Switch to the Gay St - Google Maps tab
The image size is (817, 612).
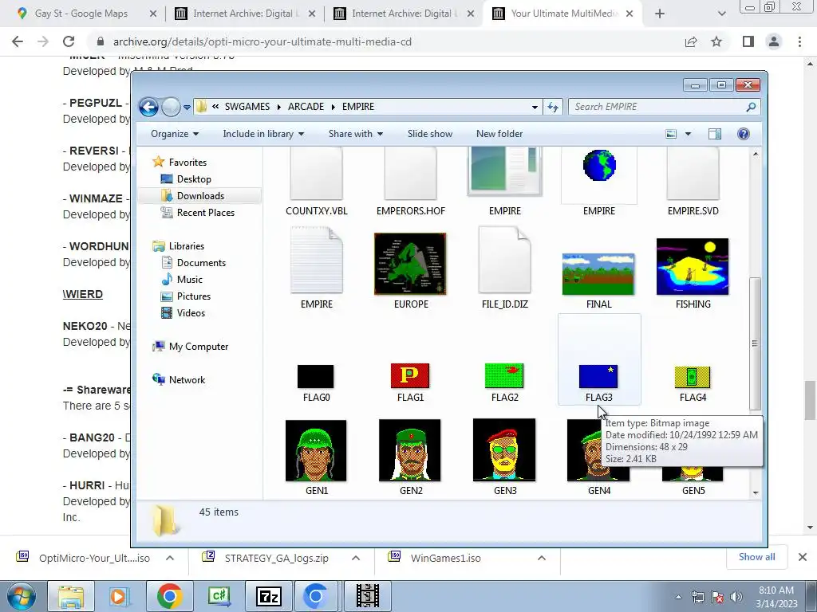(x=81, y=14)
